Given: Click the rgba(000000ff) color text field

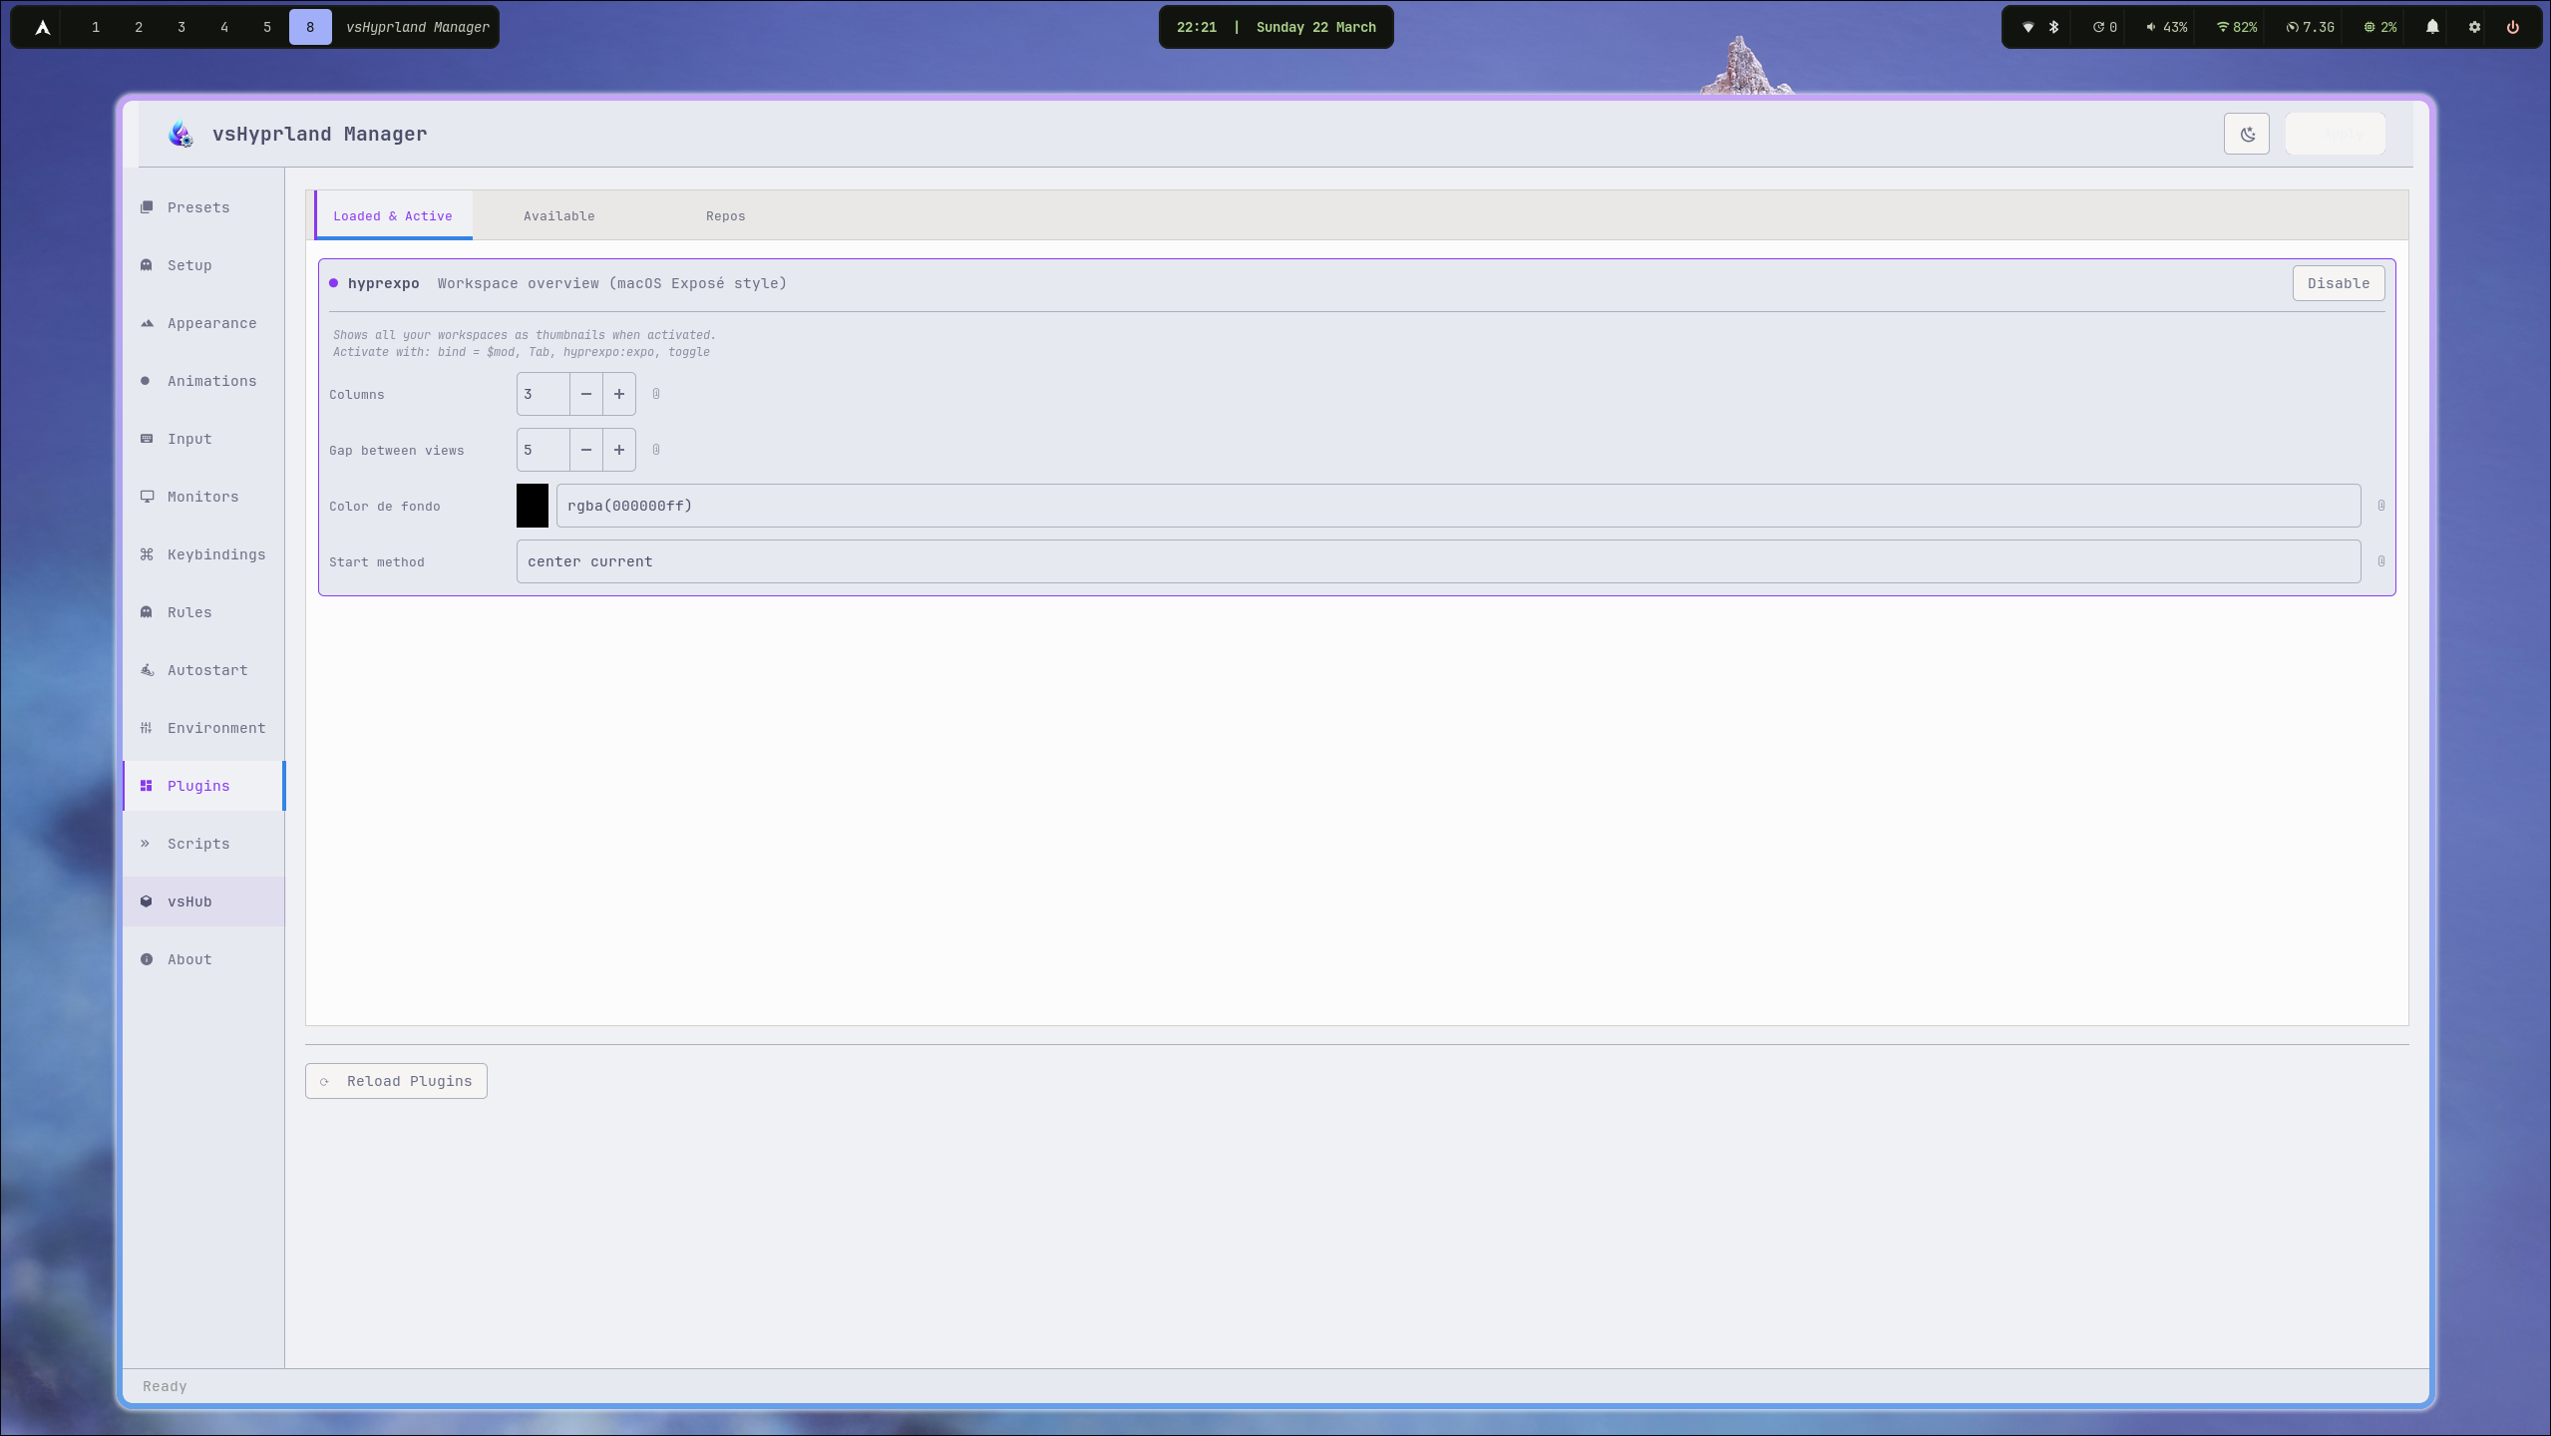Looking at the screenshot, I should [1458, 506].
